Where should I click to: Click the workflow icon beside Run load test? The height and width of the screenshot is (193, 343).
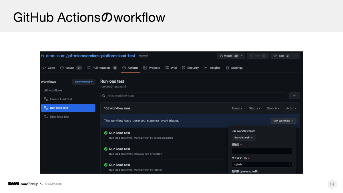pyautogui.click(x=46, y=108)
